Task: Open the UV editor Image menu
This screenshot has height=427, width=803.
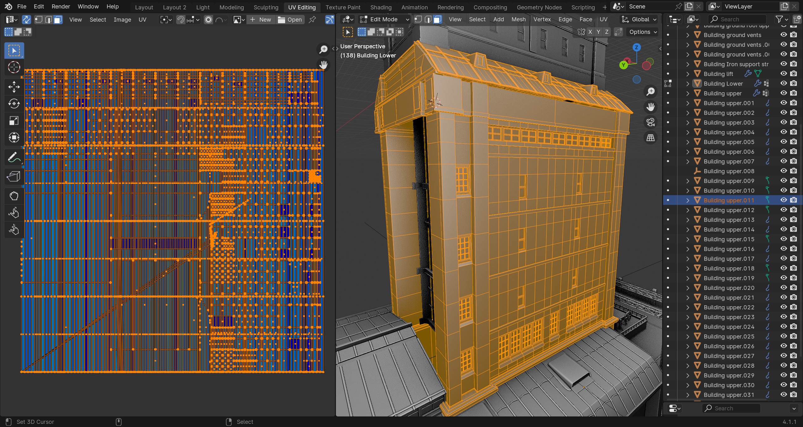Action: [x=122, y=20]
